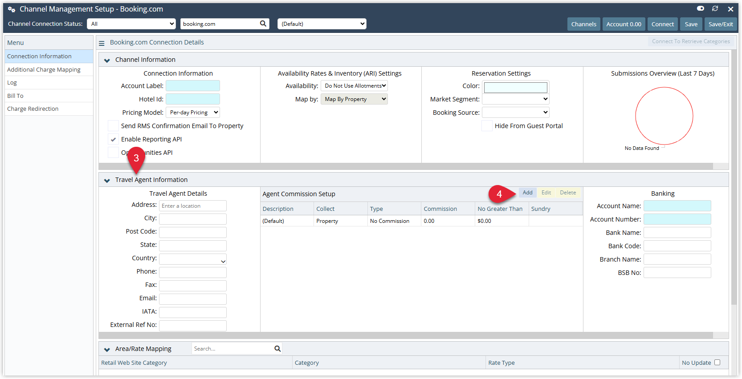This screenshot has height=379, width=742.
Task: Click the Account 0.00 button
Action: [624, 24]
